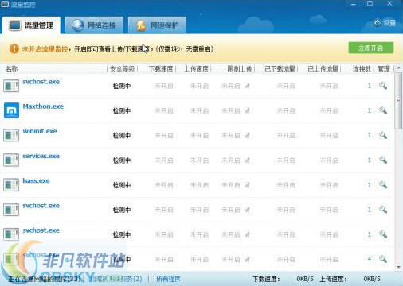Sort by the 限制上传 column header
403x286 pixels.
pyautogui.click(x=240, y=69)
